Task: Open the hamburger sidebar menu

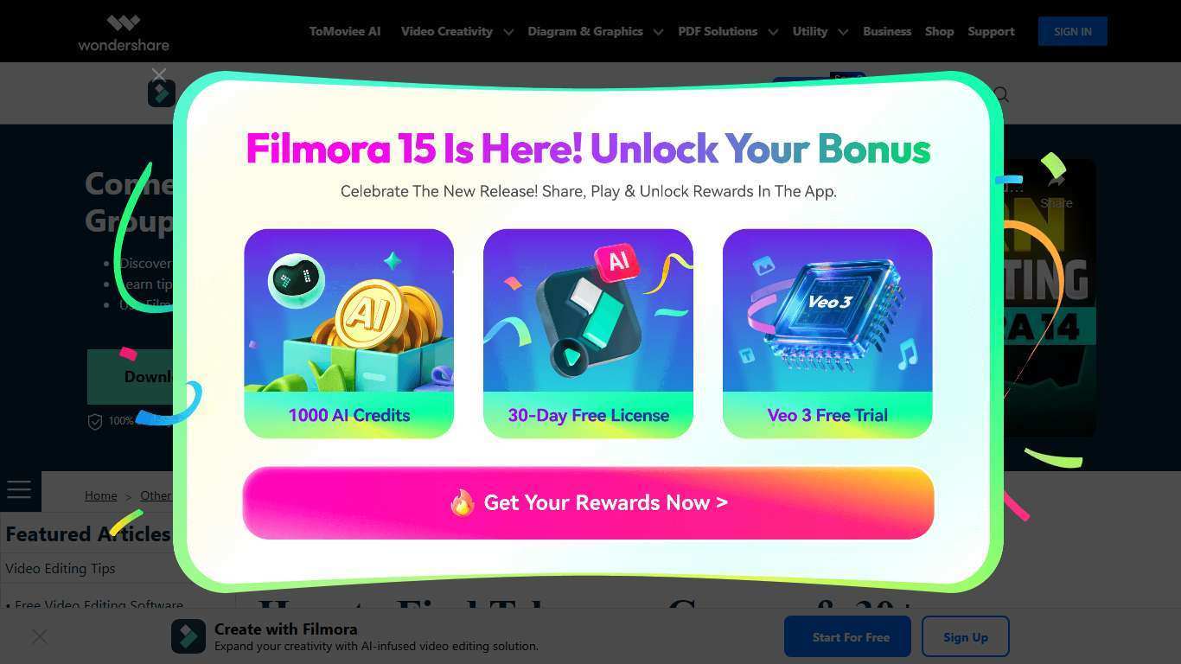Action: 19,490
